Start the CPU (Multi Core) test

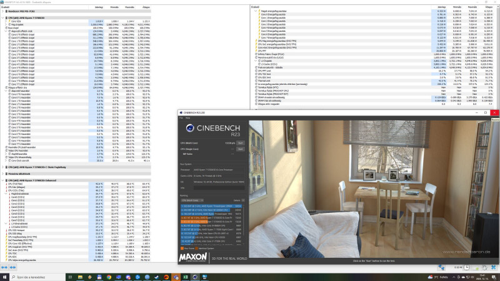click(x=241, y=143)
